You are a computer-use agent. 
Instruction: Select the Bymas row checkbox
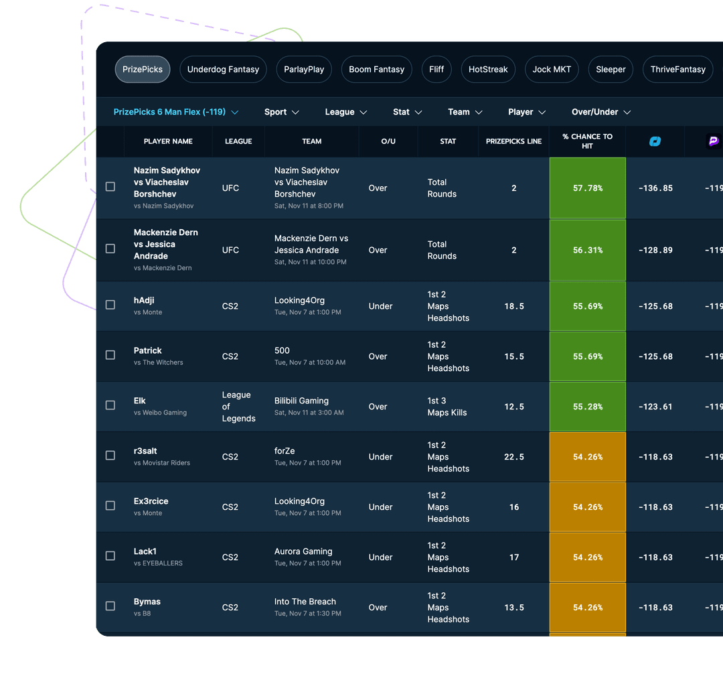[110, 607]
